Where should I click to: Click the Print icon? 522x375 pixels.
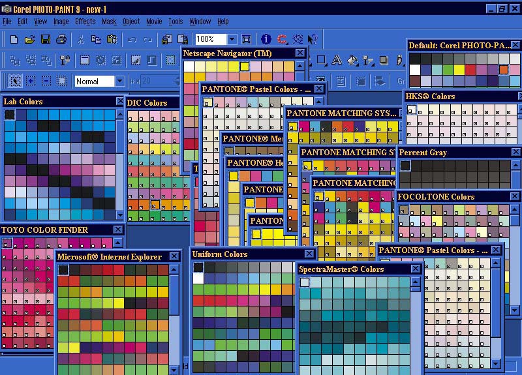pyautogui.click(x=61, y=39)
